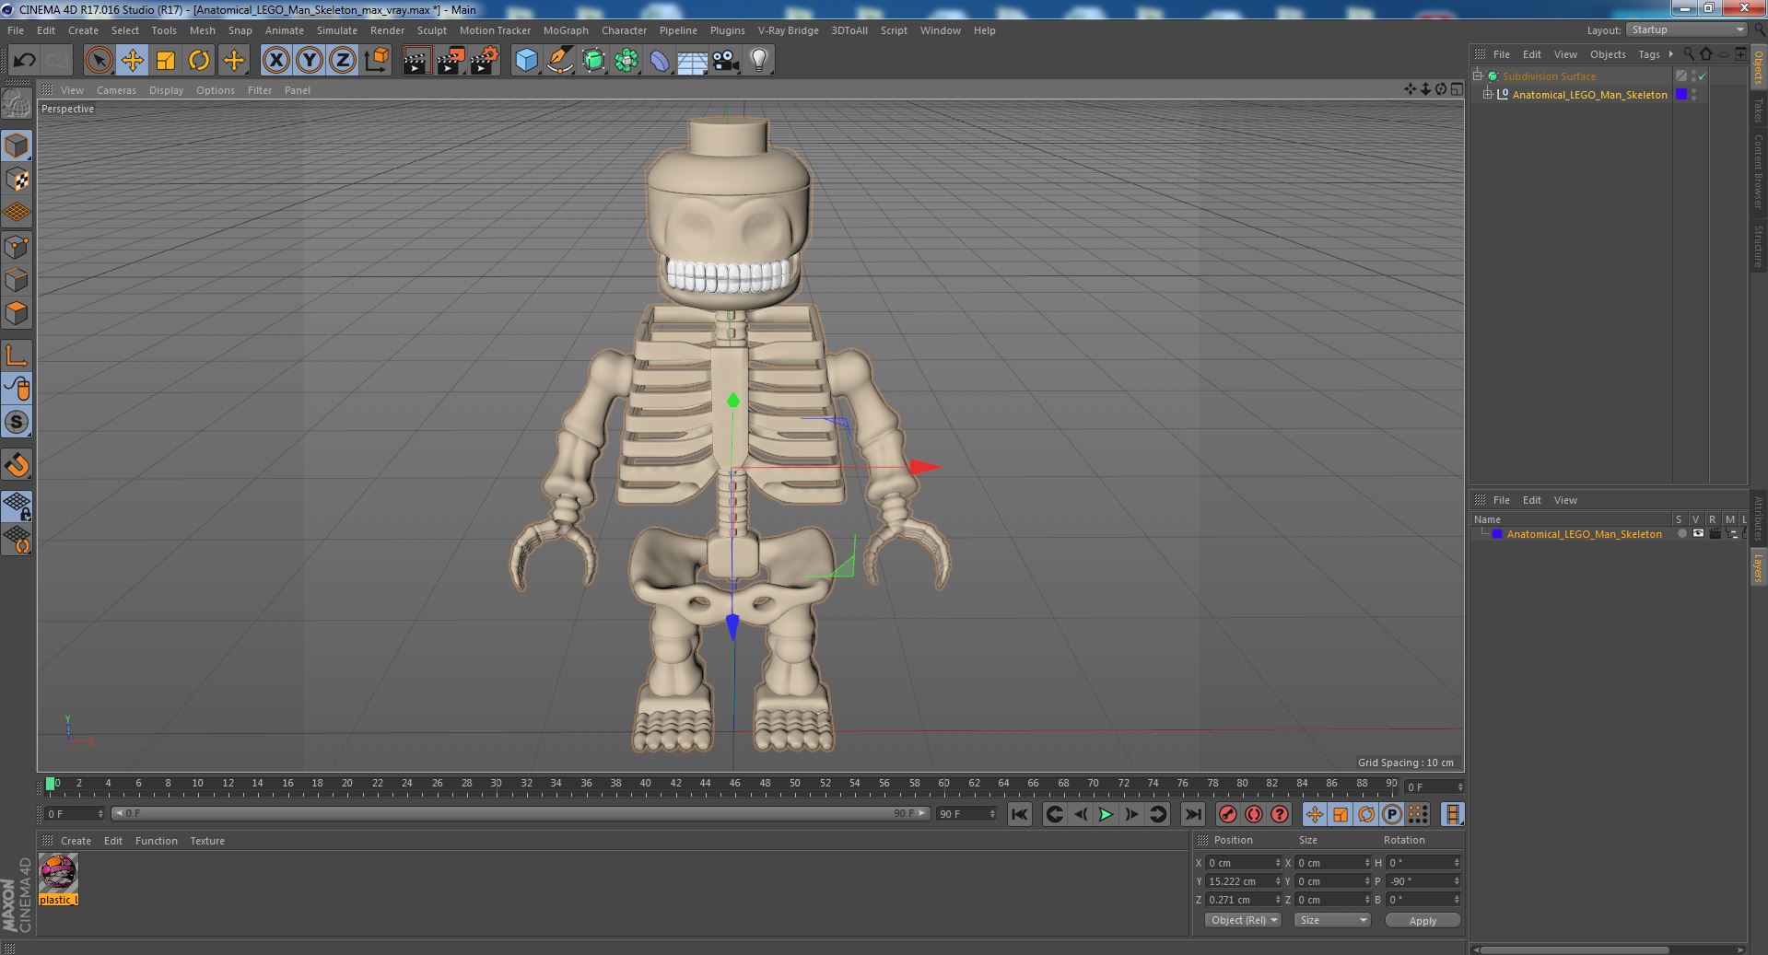Viewport: 1768px width, 955px height.
Task: Open the Array modeling objects icon
Action: (x=626, y=61)
